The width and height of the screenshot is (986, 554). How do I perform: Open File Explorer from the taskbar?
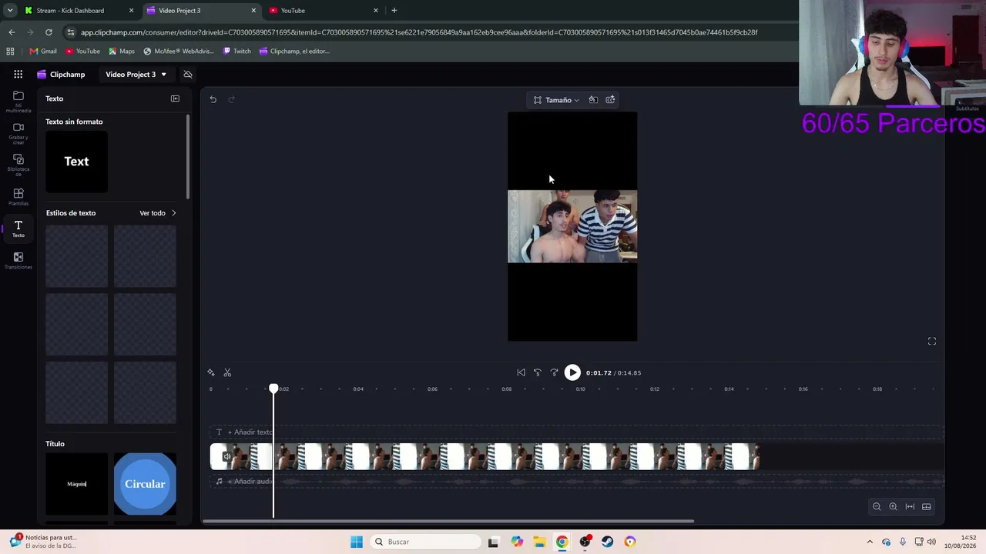pos(539,542)
